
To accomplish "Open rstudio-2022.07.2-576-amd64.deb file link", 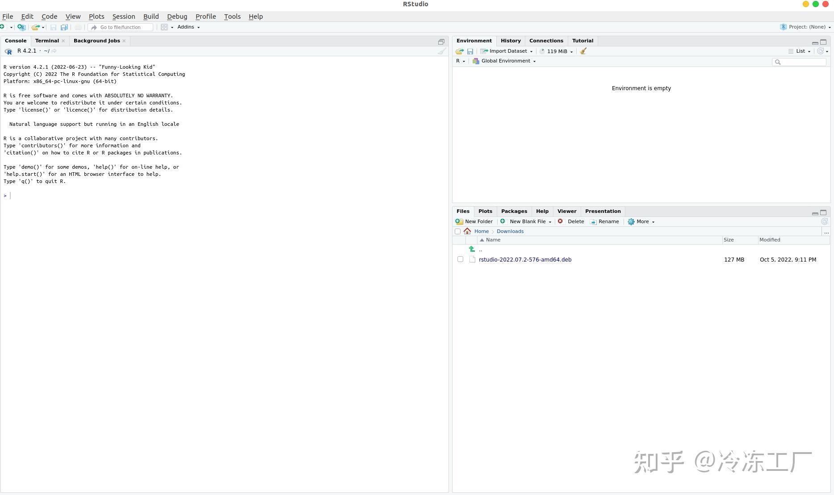I will [x=525, y=259].
